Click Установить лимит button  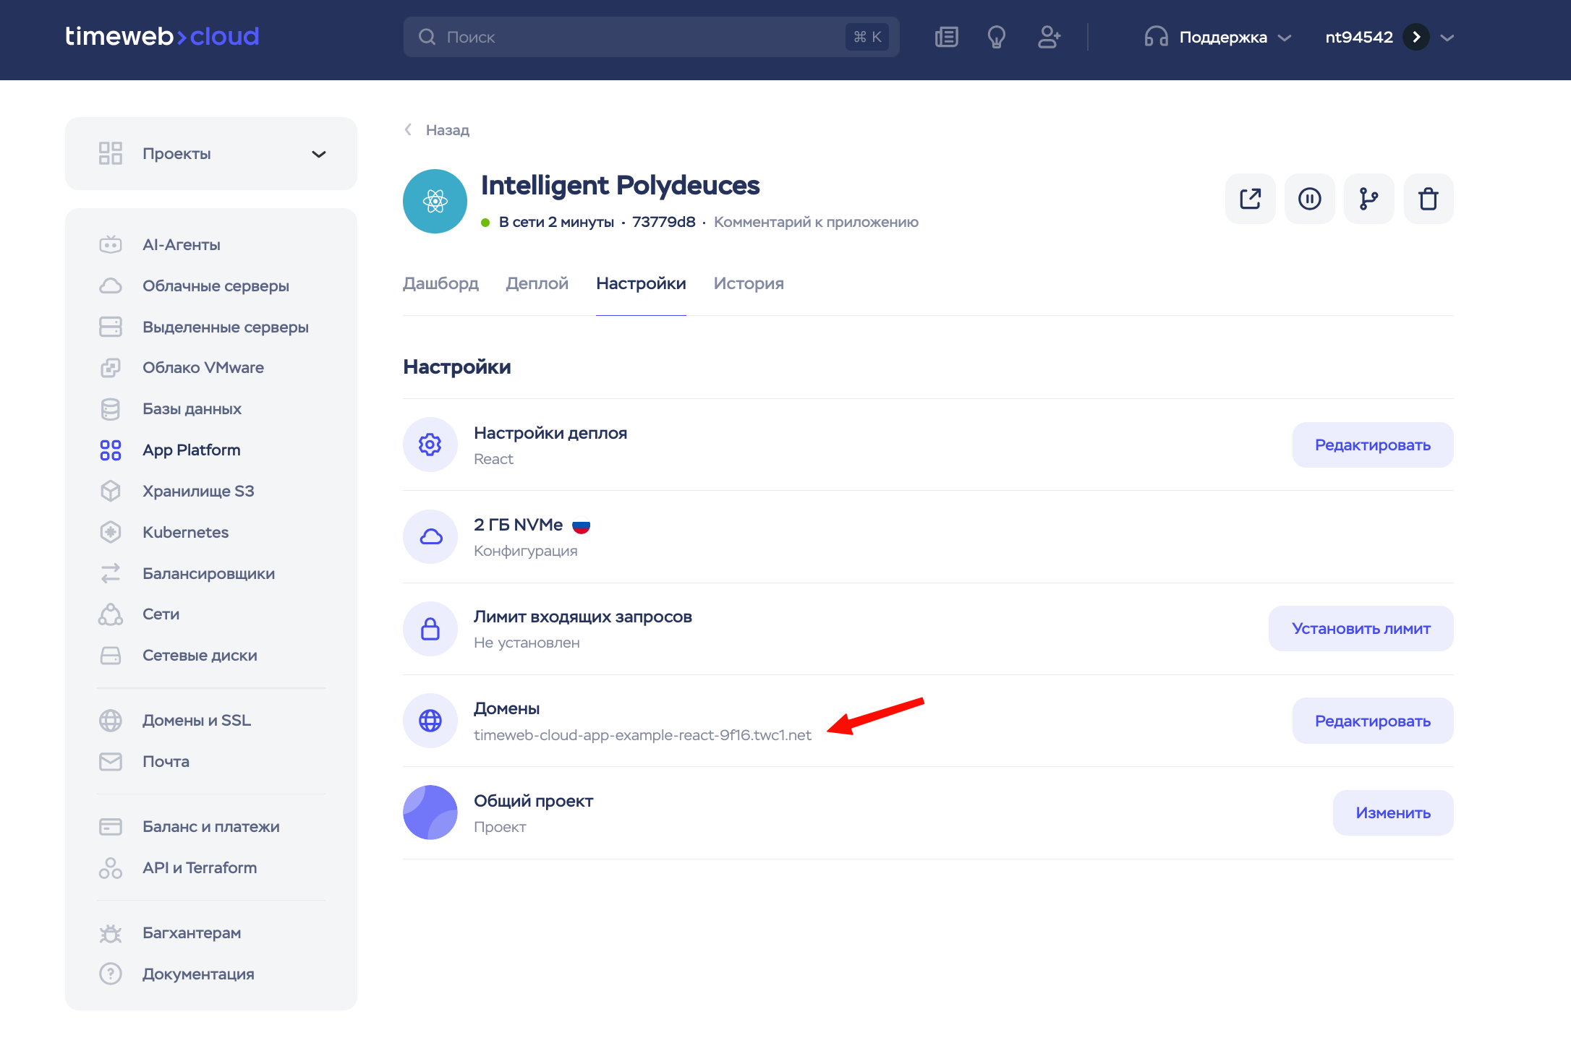point(1361,628)
